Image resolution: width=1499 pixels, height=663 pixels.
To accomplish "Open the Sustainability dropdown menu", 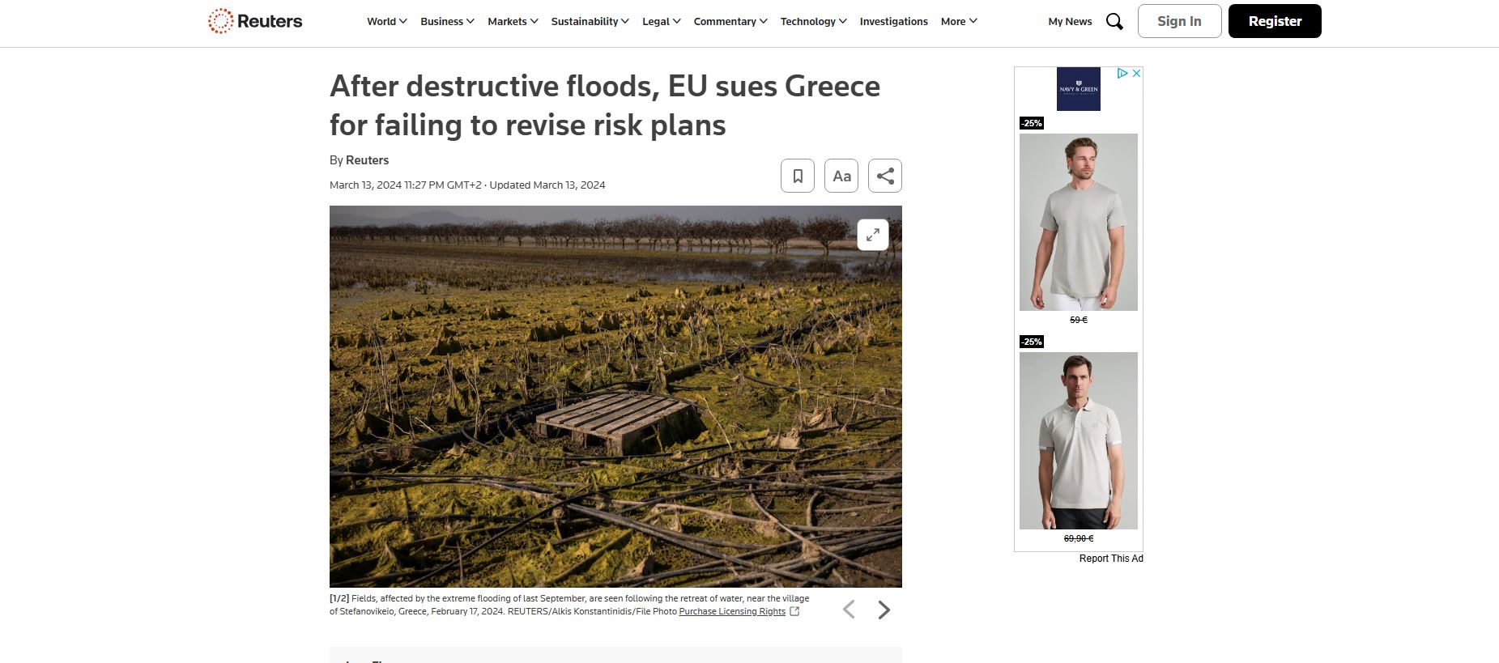I will 590,22.
